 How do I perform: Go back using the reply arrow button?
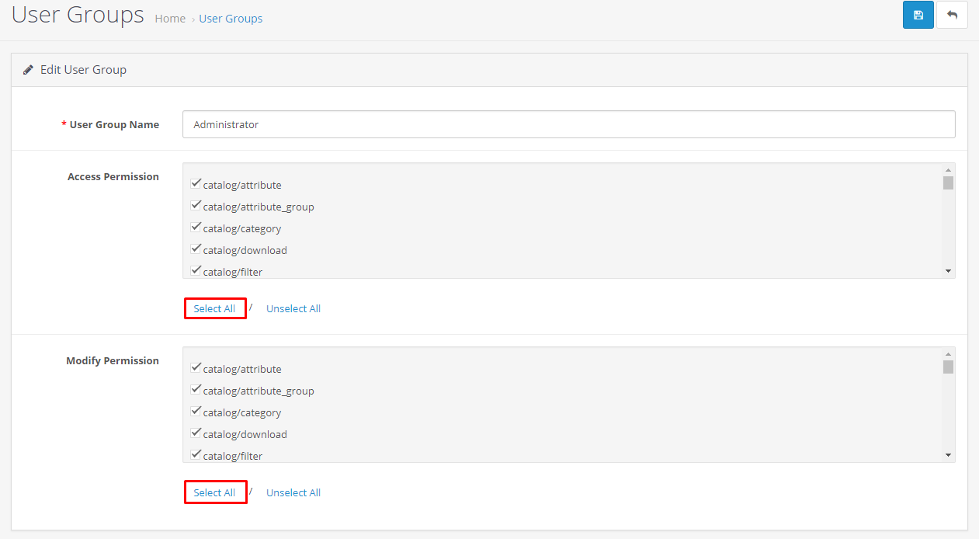tap(952, 16)
